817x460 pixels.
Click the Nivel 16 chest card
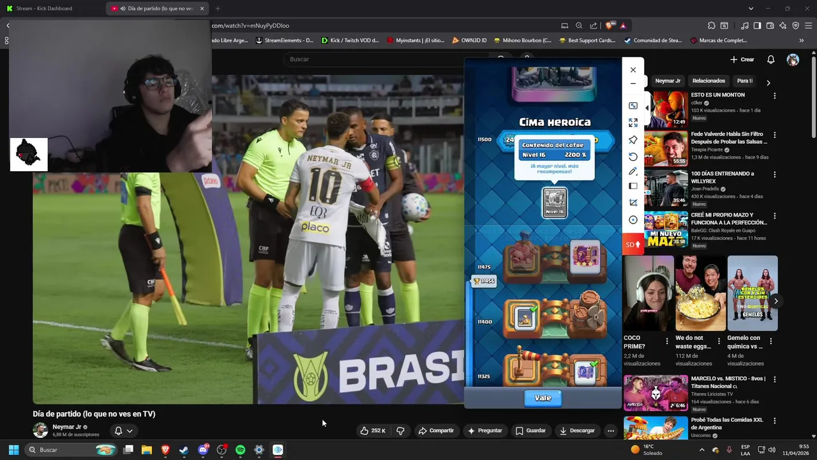pyautogui.click(x=555, y=203)
